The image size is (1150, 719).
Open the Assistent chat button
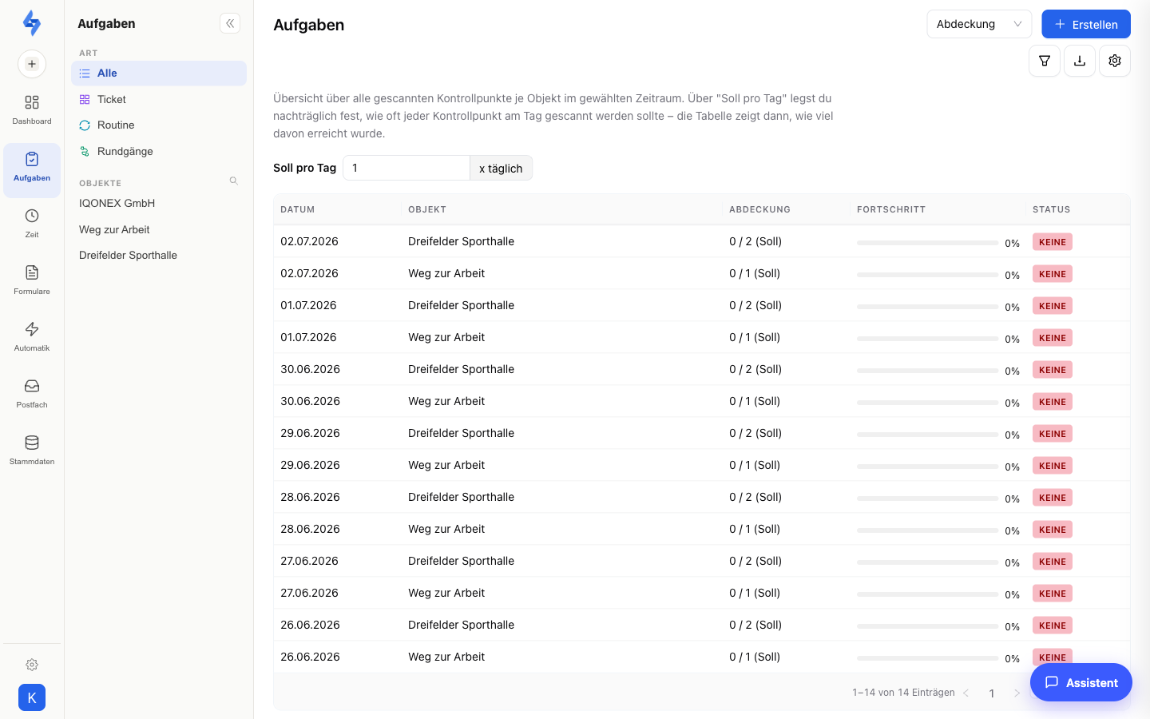(x=1081, y=682)
